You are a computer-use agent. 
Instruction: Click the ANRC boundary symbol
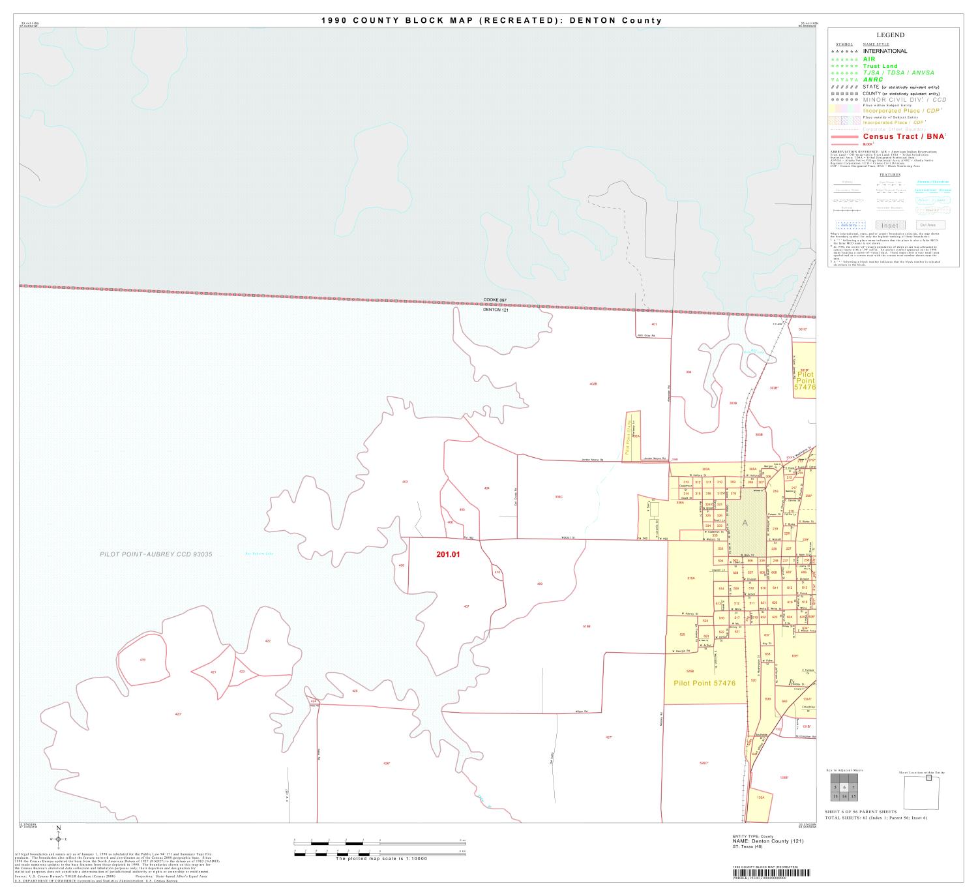(844, 79)
